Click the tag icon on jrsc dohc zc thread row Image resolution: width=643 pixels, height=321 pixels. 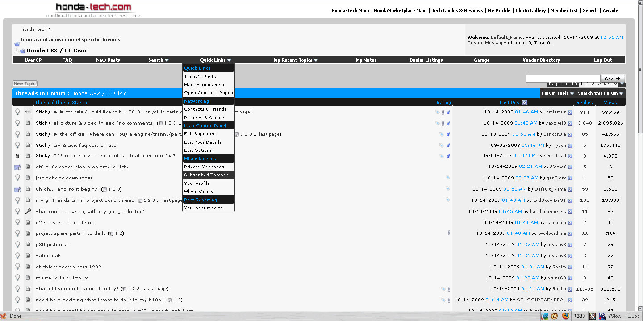[x=448, y=178]
